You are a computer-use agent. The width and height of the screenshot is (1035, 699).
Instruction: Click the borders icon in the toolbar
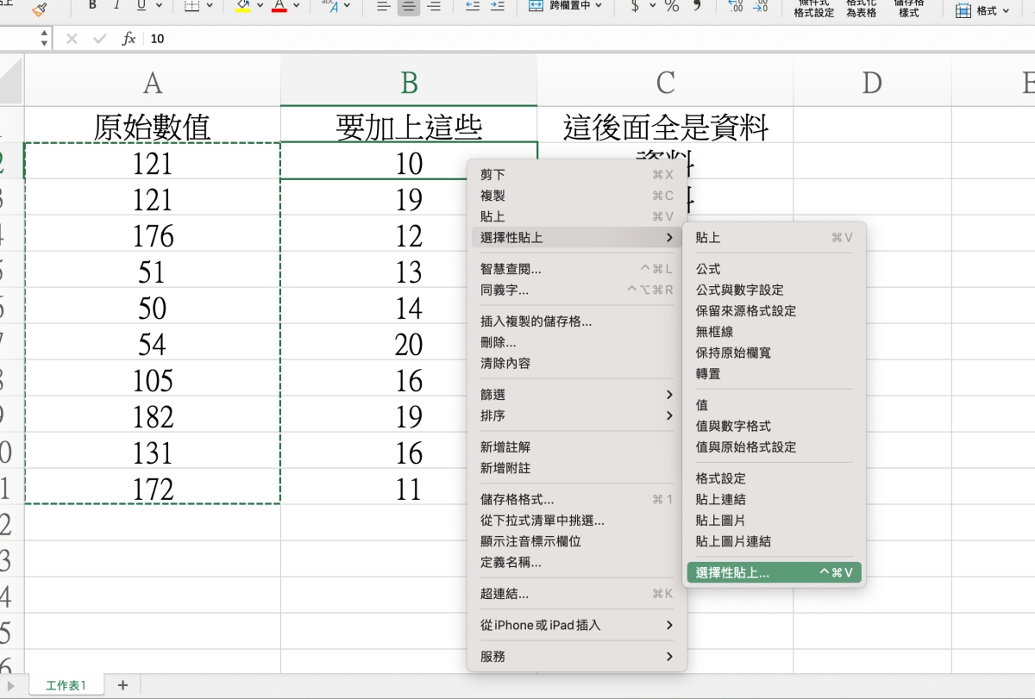pyautogui.click(x=192, y=7)
